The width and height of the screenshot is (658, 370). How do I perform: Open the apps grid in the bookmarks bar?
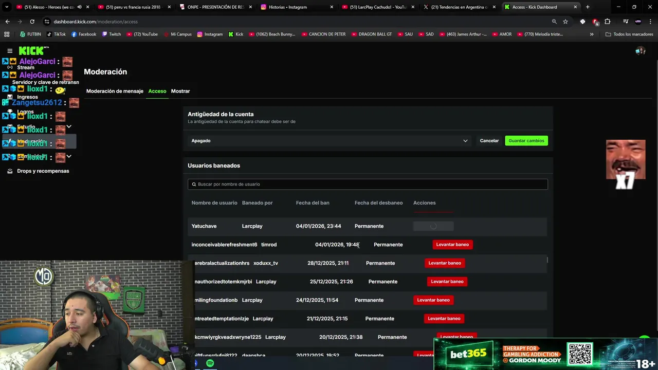tap(7, 34)
